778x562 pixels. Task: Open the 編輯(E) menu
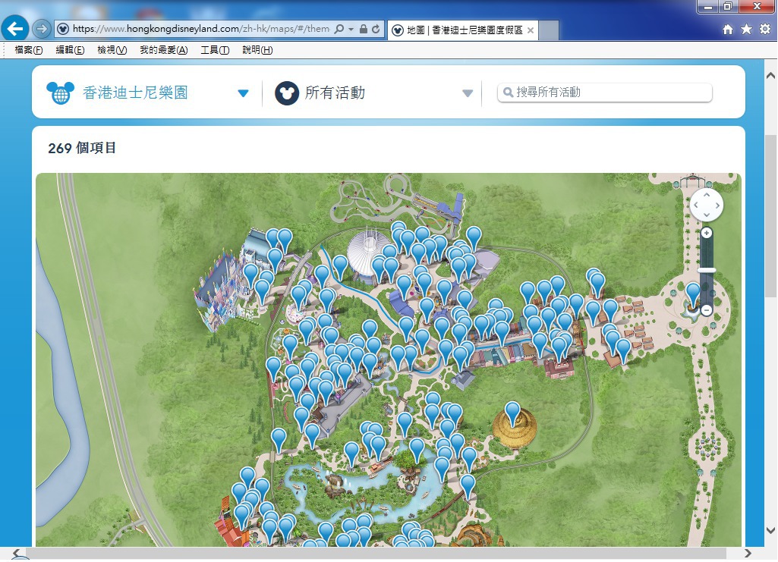(x=70, y=50)
